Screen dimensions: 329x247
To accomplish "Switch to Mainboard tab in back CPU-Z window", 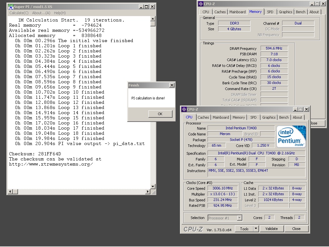I will coord(237,12).
